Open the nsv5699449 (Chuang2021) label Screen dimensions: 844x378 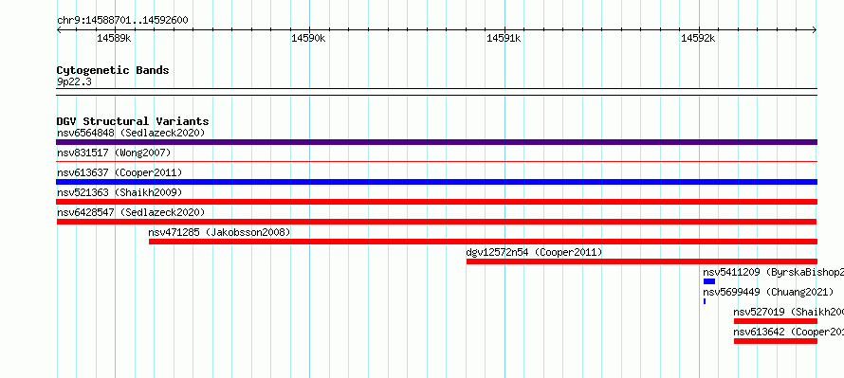pos(768,292)
